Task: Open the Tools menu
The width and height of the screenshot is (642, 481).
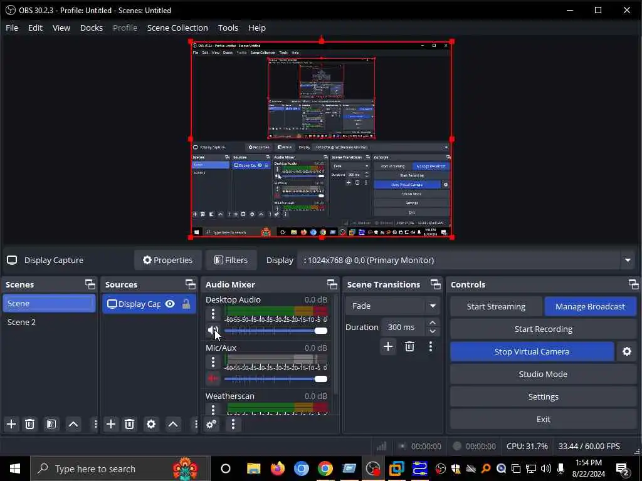Action: pyautogui.click(x=228, y=28)
